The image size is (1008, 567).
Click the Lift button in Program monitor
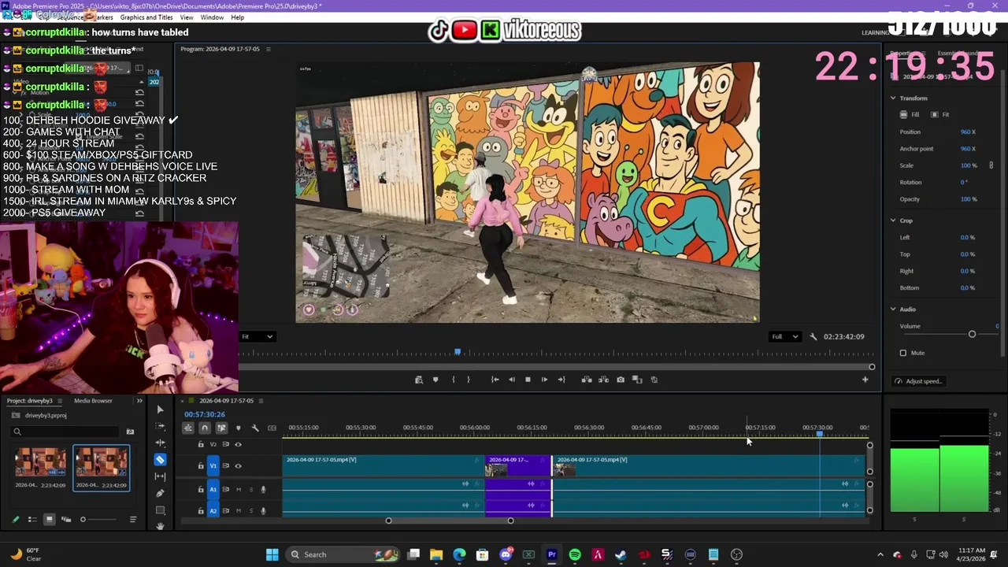[x=587, y=380]
